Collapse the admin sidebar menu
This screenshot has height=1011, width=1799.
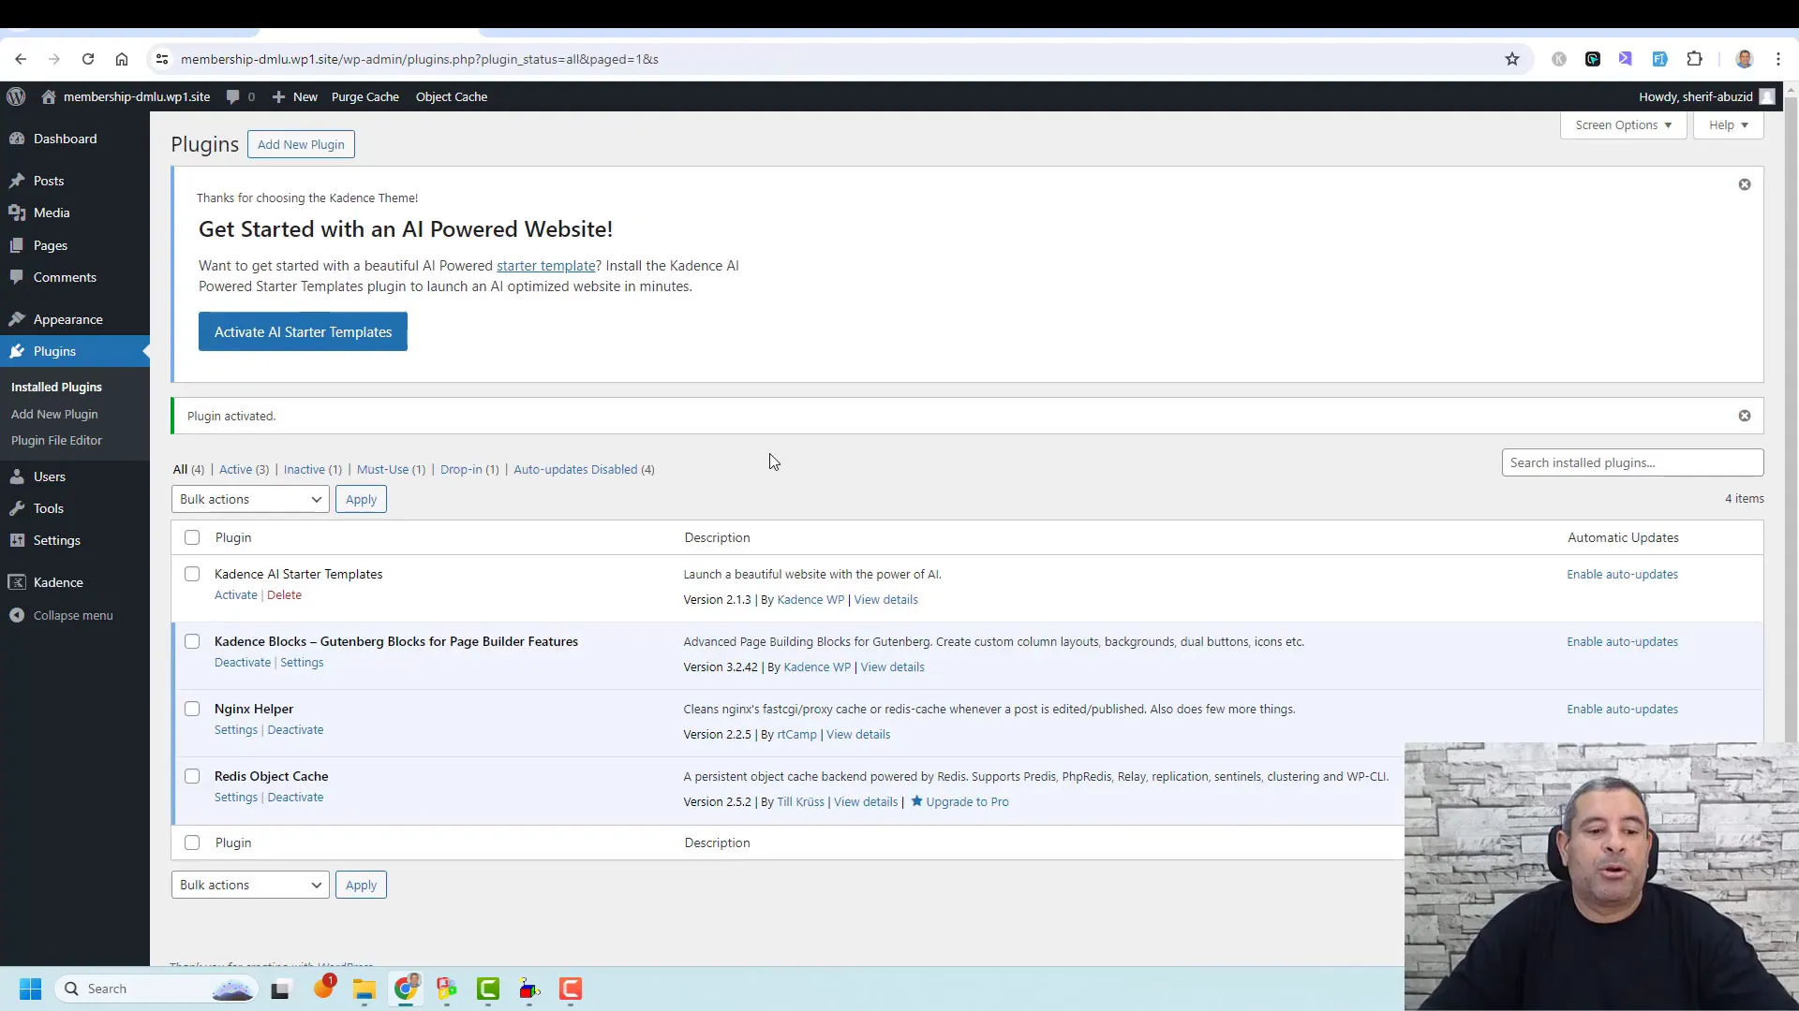click(75, 615)
